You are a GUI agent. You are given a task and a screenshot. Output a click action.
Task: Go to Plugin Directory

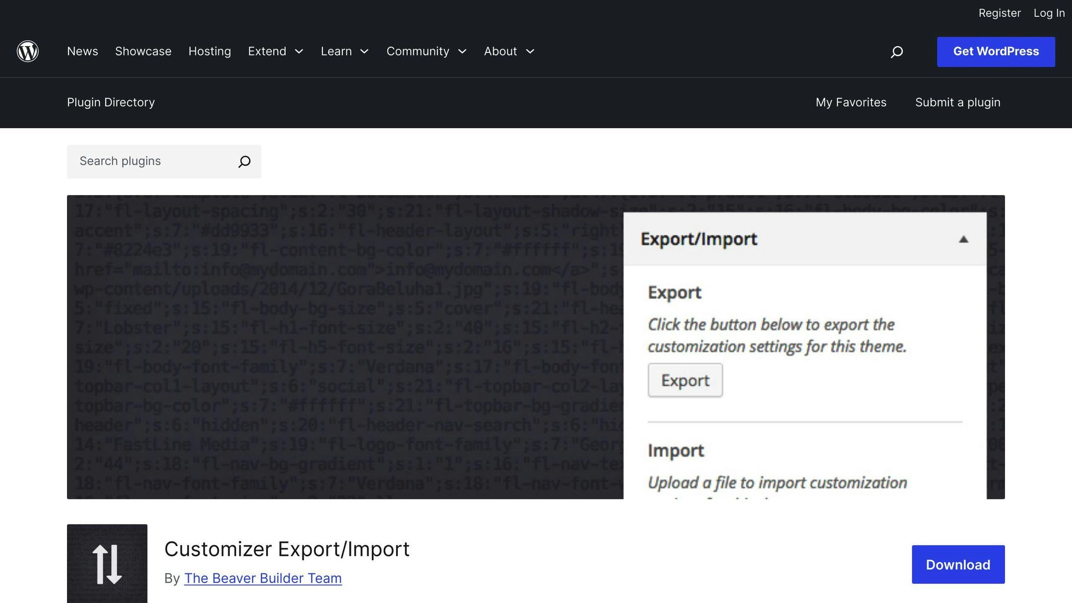pyautogui.click(x=111, y=103)
